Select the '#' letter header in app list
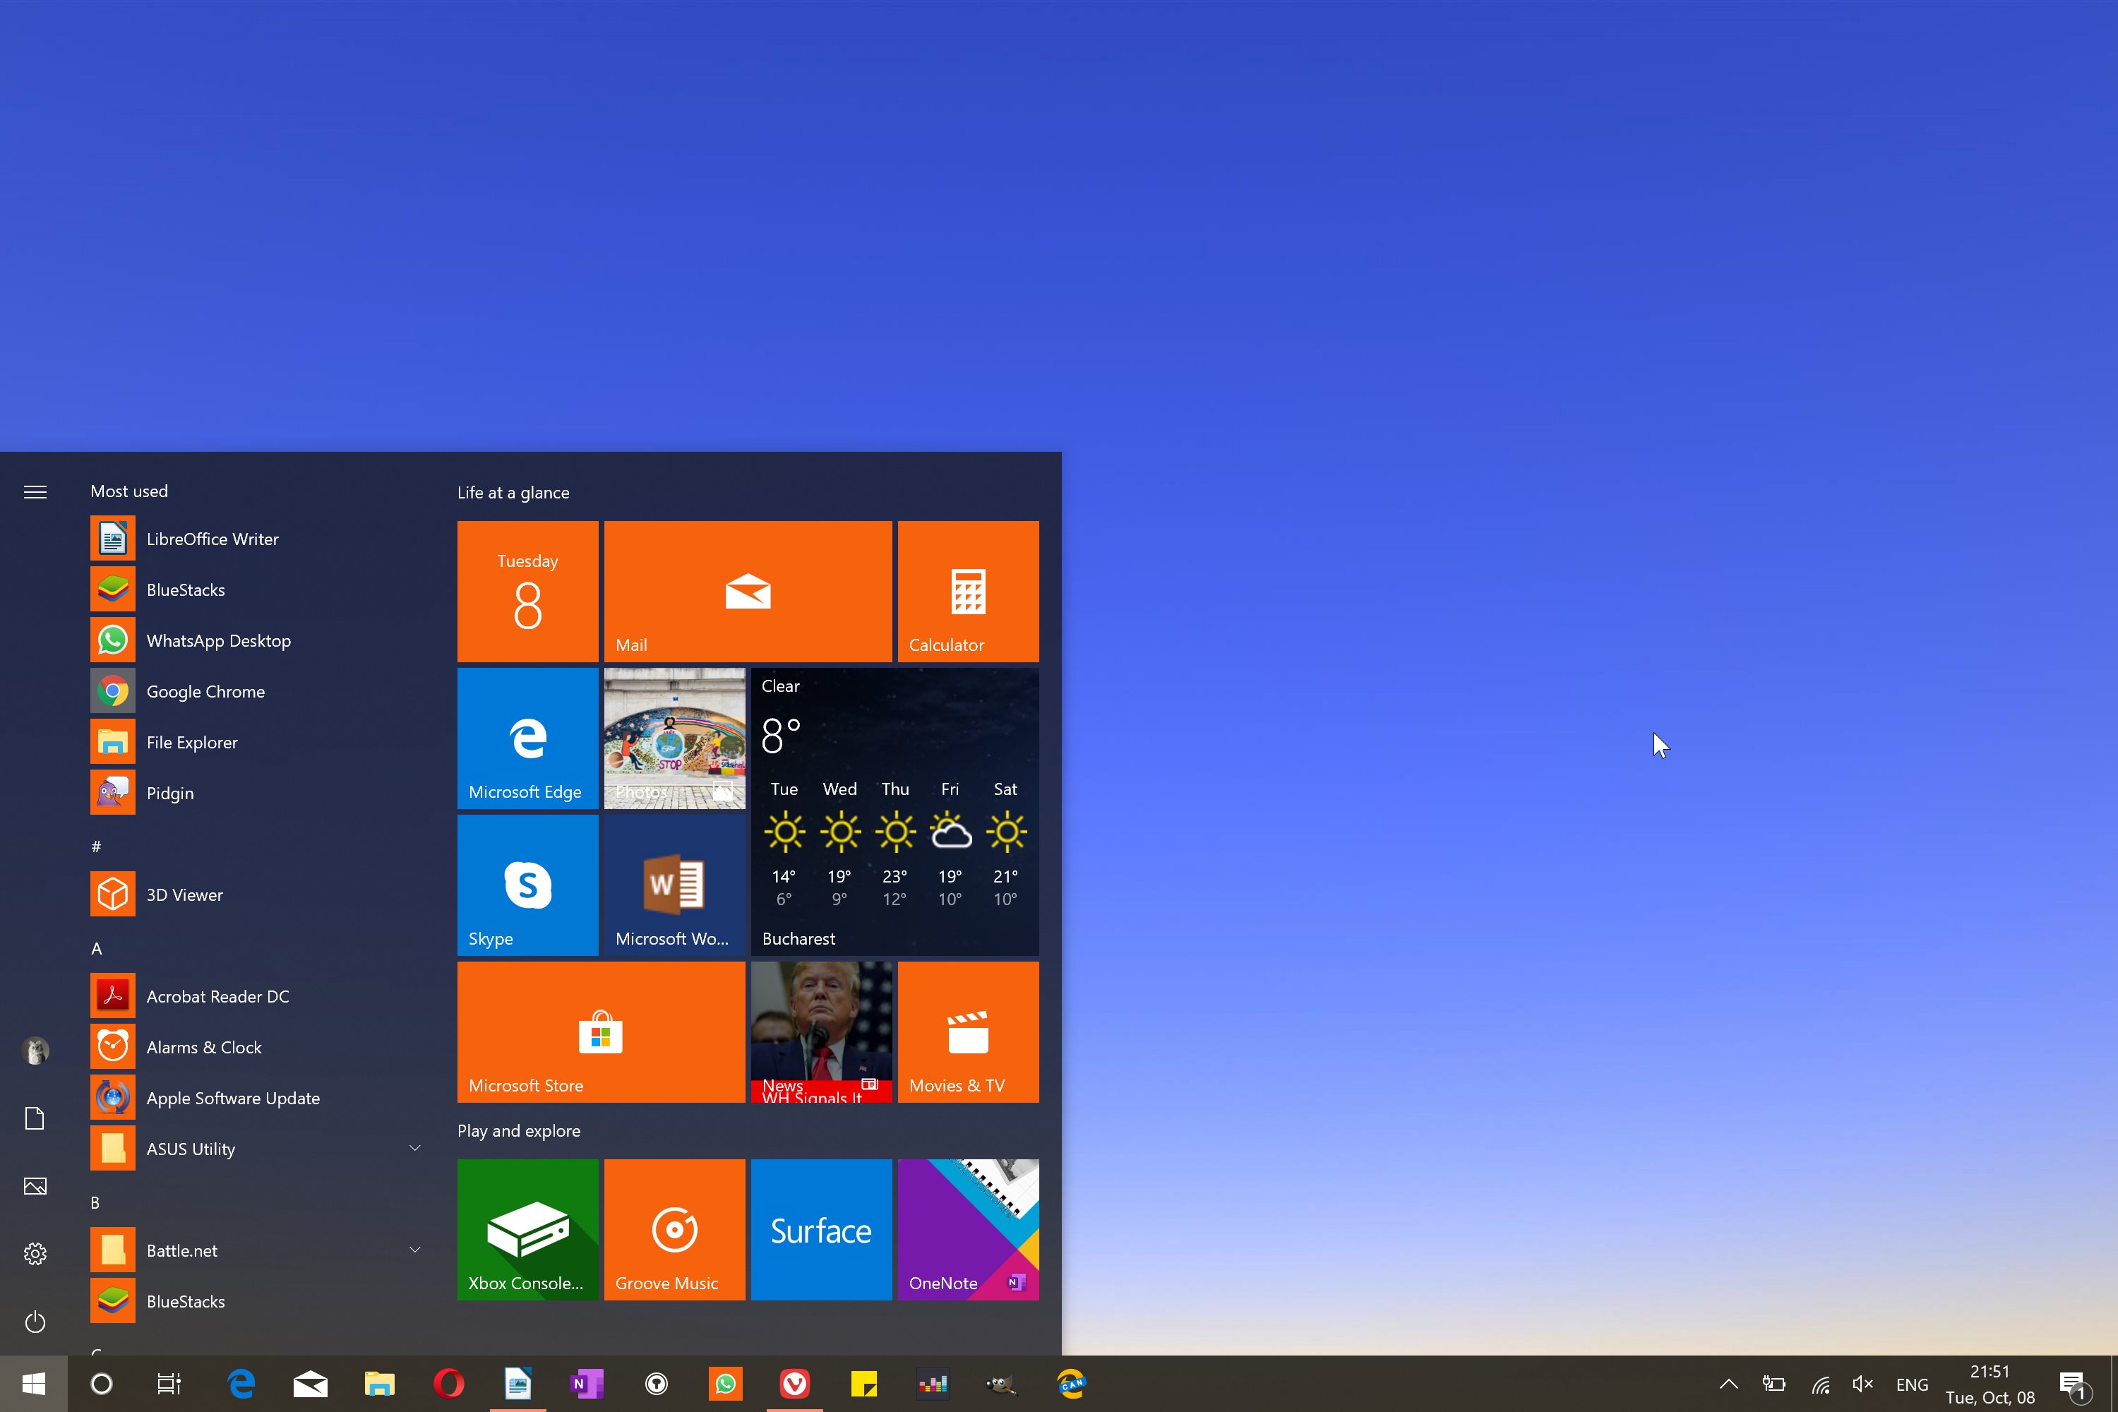 96,846
